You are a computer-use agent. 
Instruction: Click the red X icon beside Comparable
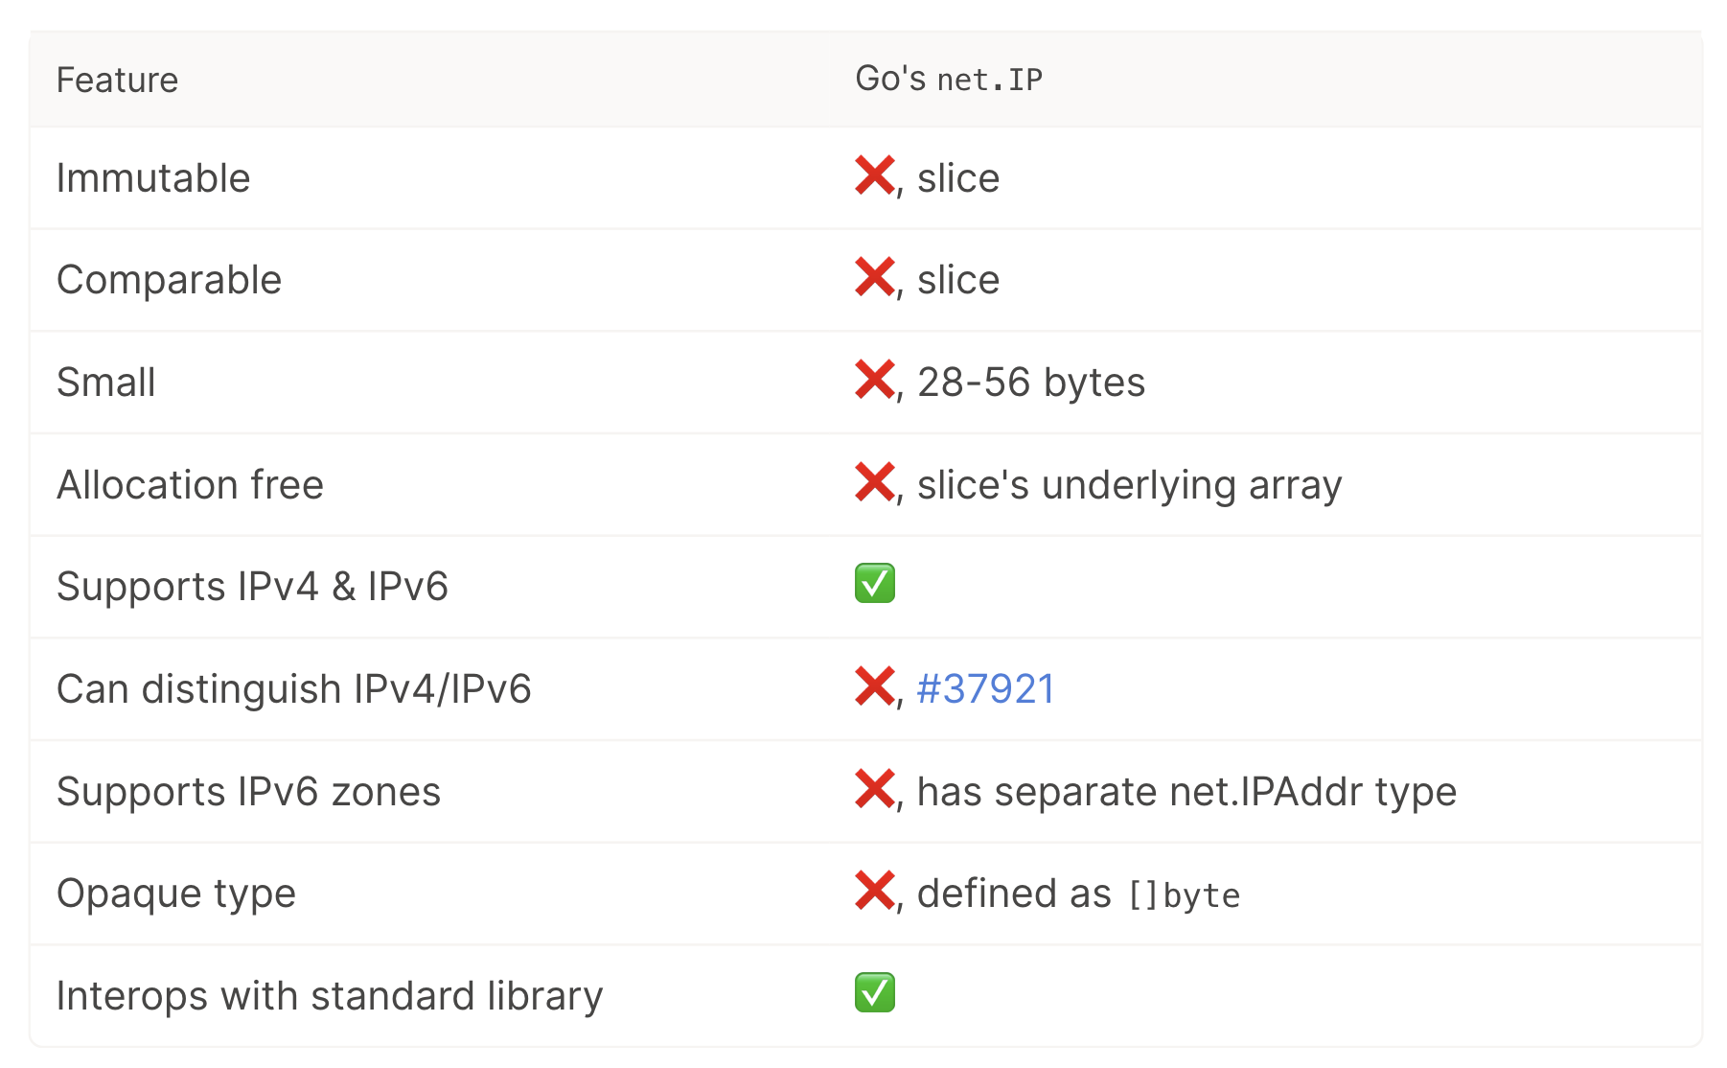(874, 278)
